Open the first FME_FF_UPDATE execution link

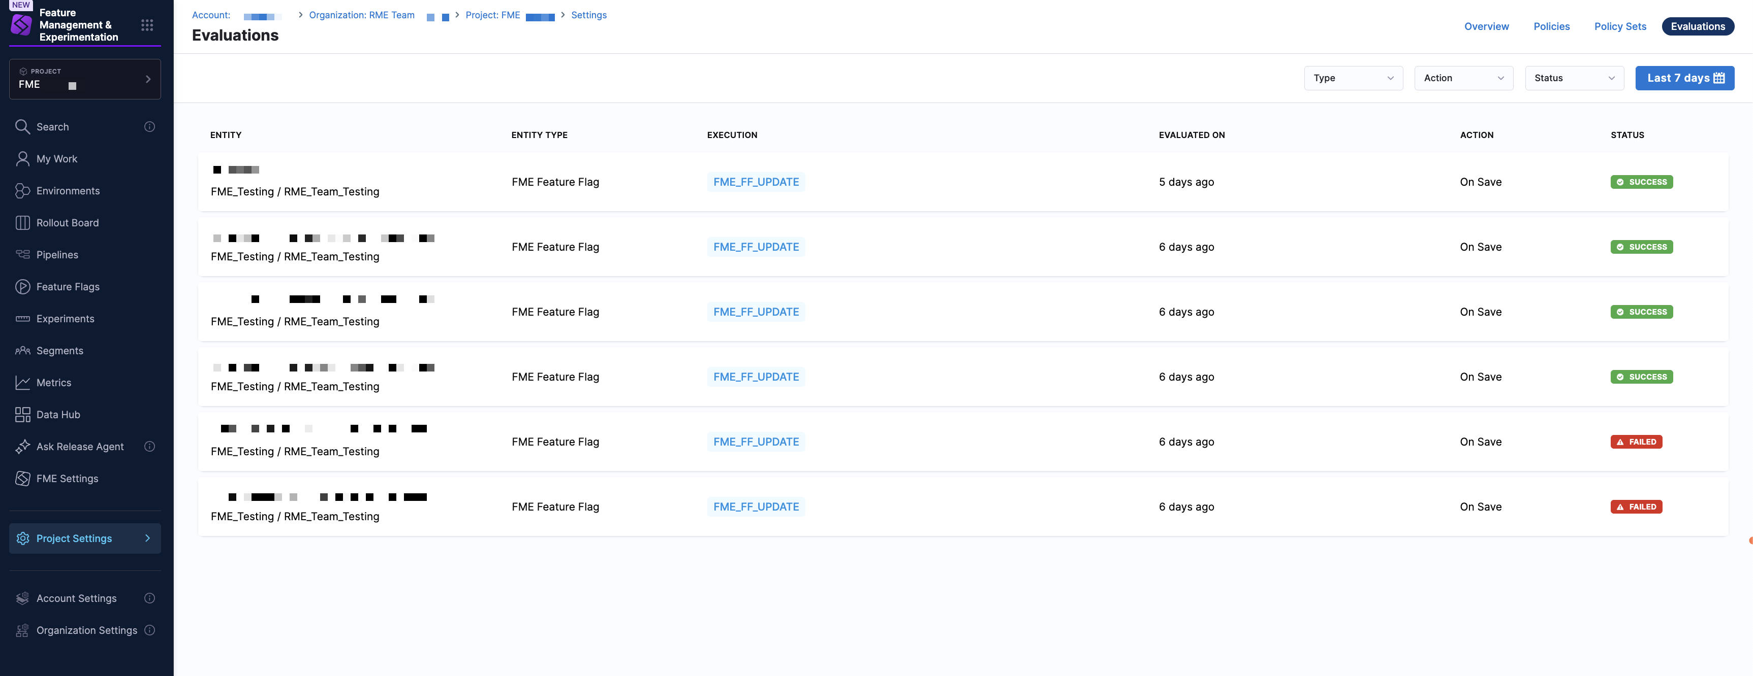[756, 182]
